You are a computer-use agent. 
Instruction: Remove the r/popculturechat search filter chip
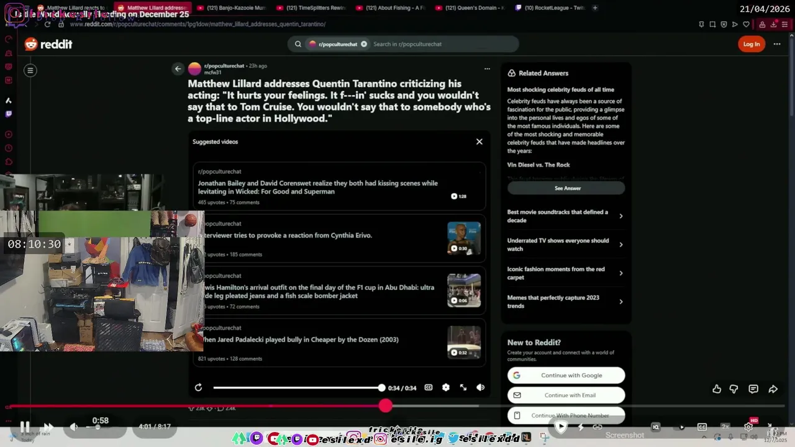pos(364,44)
